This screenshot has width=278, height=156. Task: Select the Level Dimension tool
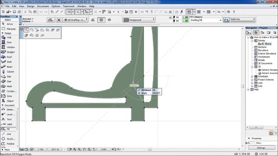[x=9, y=114]
